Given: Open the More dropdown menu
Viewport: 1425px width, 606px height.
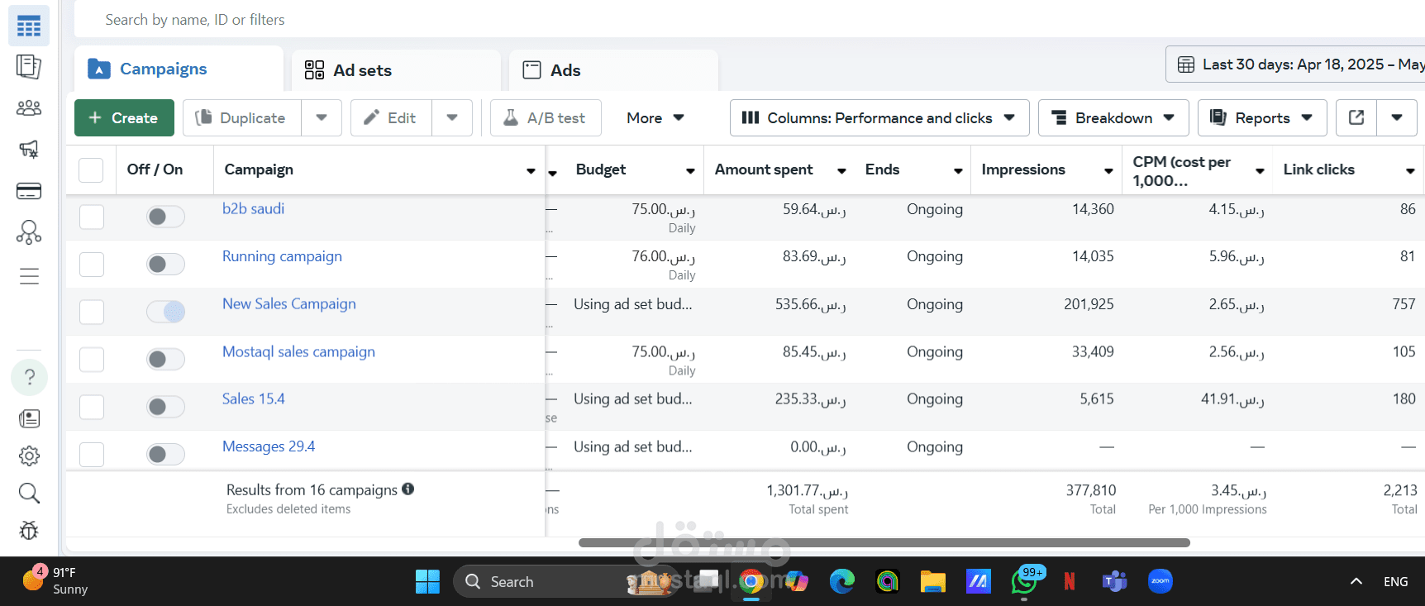Looking at the screenshot, I should (x=655, y=117).
